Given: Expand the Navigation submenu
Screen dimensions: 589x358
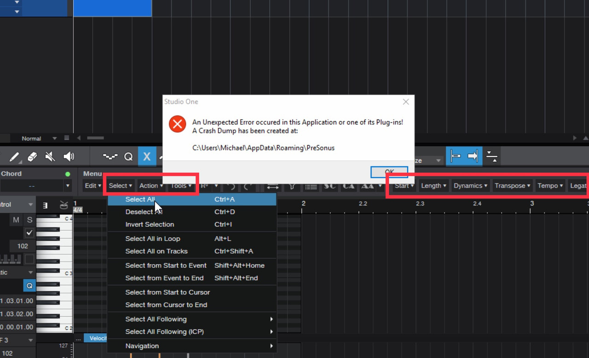Looking at the screenshot, I should [x=192, y=346].
